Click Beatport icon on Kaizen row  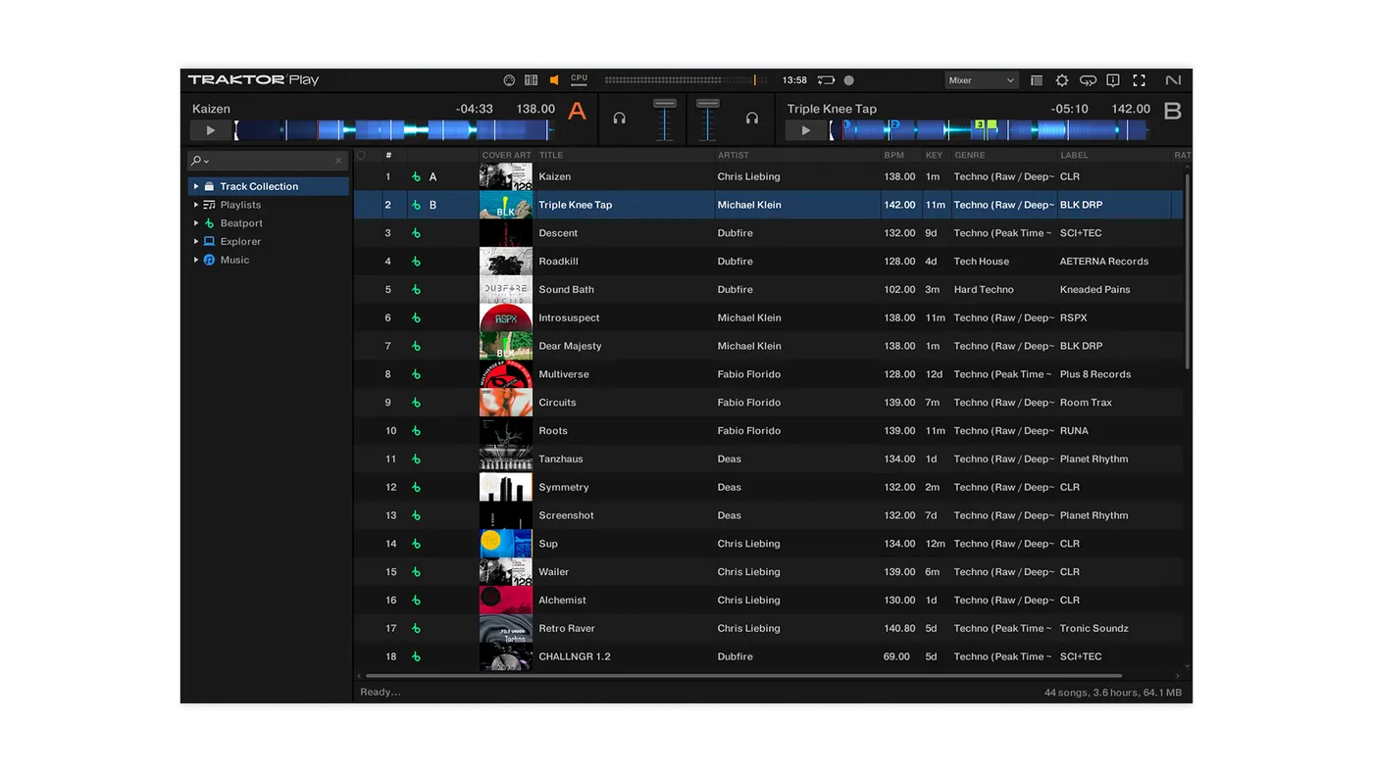tap(416, 177)
